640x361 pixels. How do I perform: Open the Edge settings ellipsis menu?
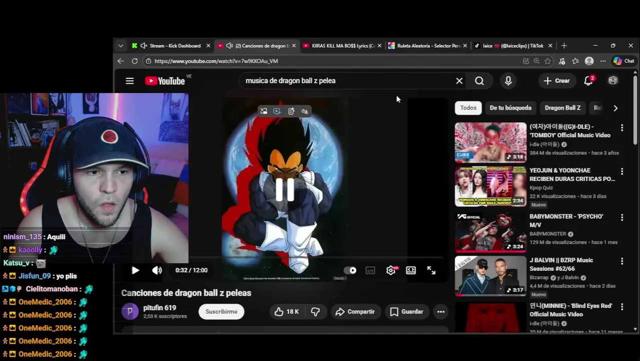(603, 61)
